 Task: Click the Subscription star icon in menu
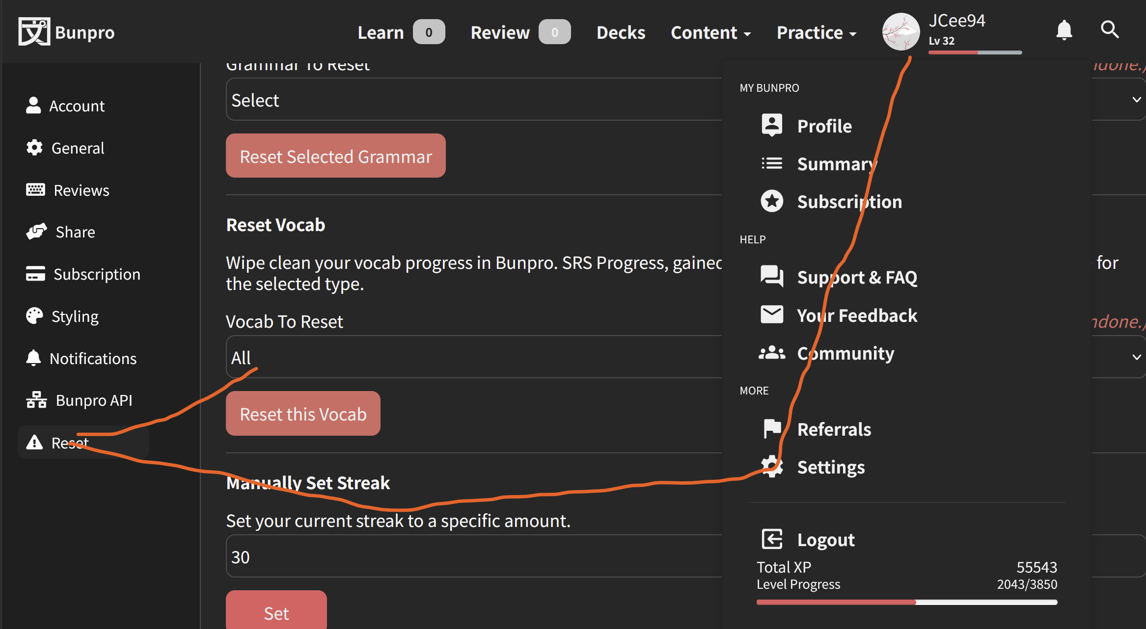(x=772, y=201)
